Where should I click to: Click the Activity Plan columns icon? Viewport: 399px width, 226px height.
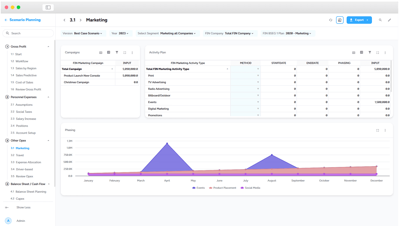(354, 53)
